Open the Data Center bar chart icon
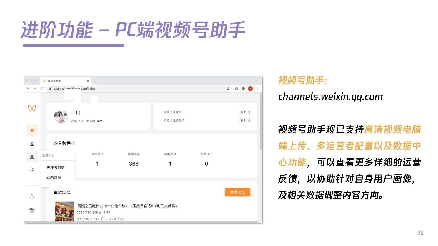The width and height of the screenshot is (438, 246). [32, 156]
